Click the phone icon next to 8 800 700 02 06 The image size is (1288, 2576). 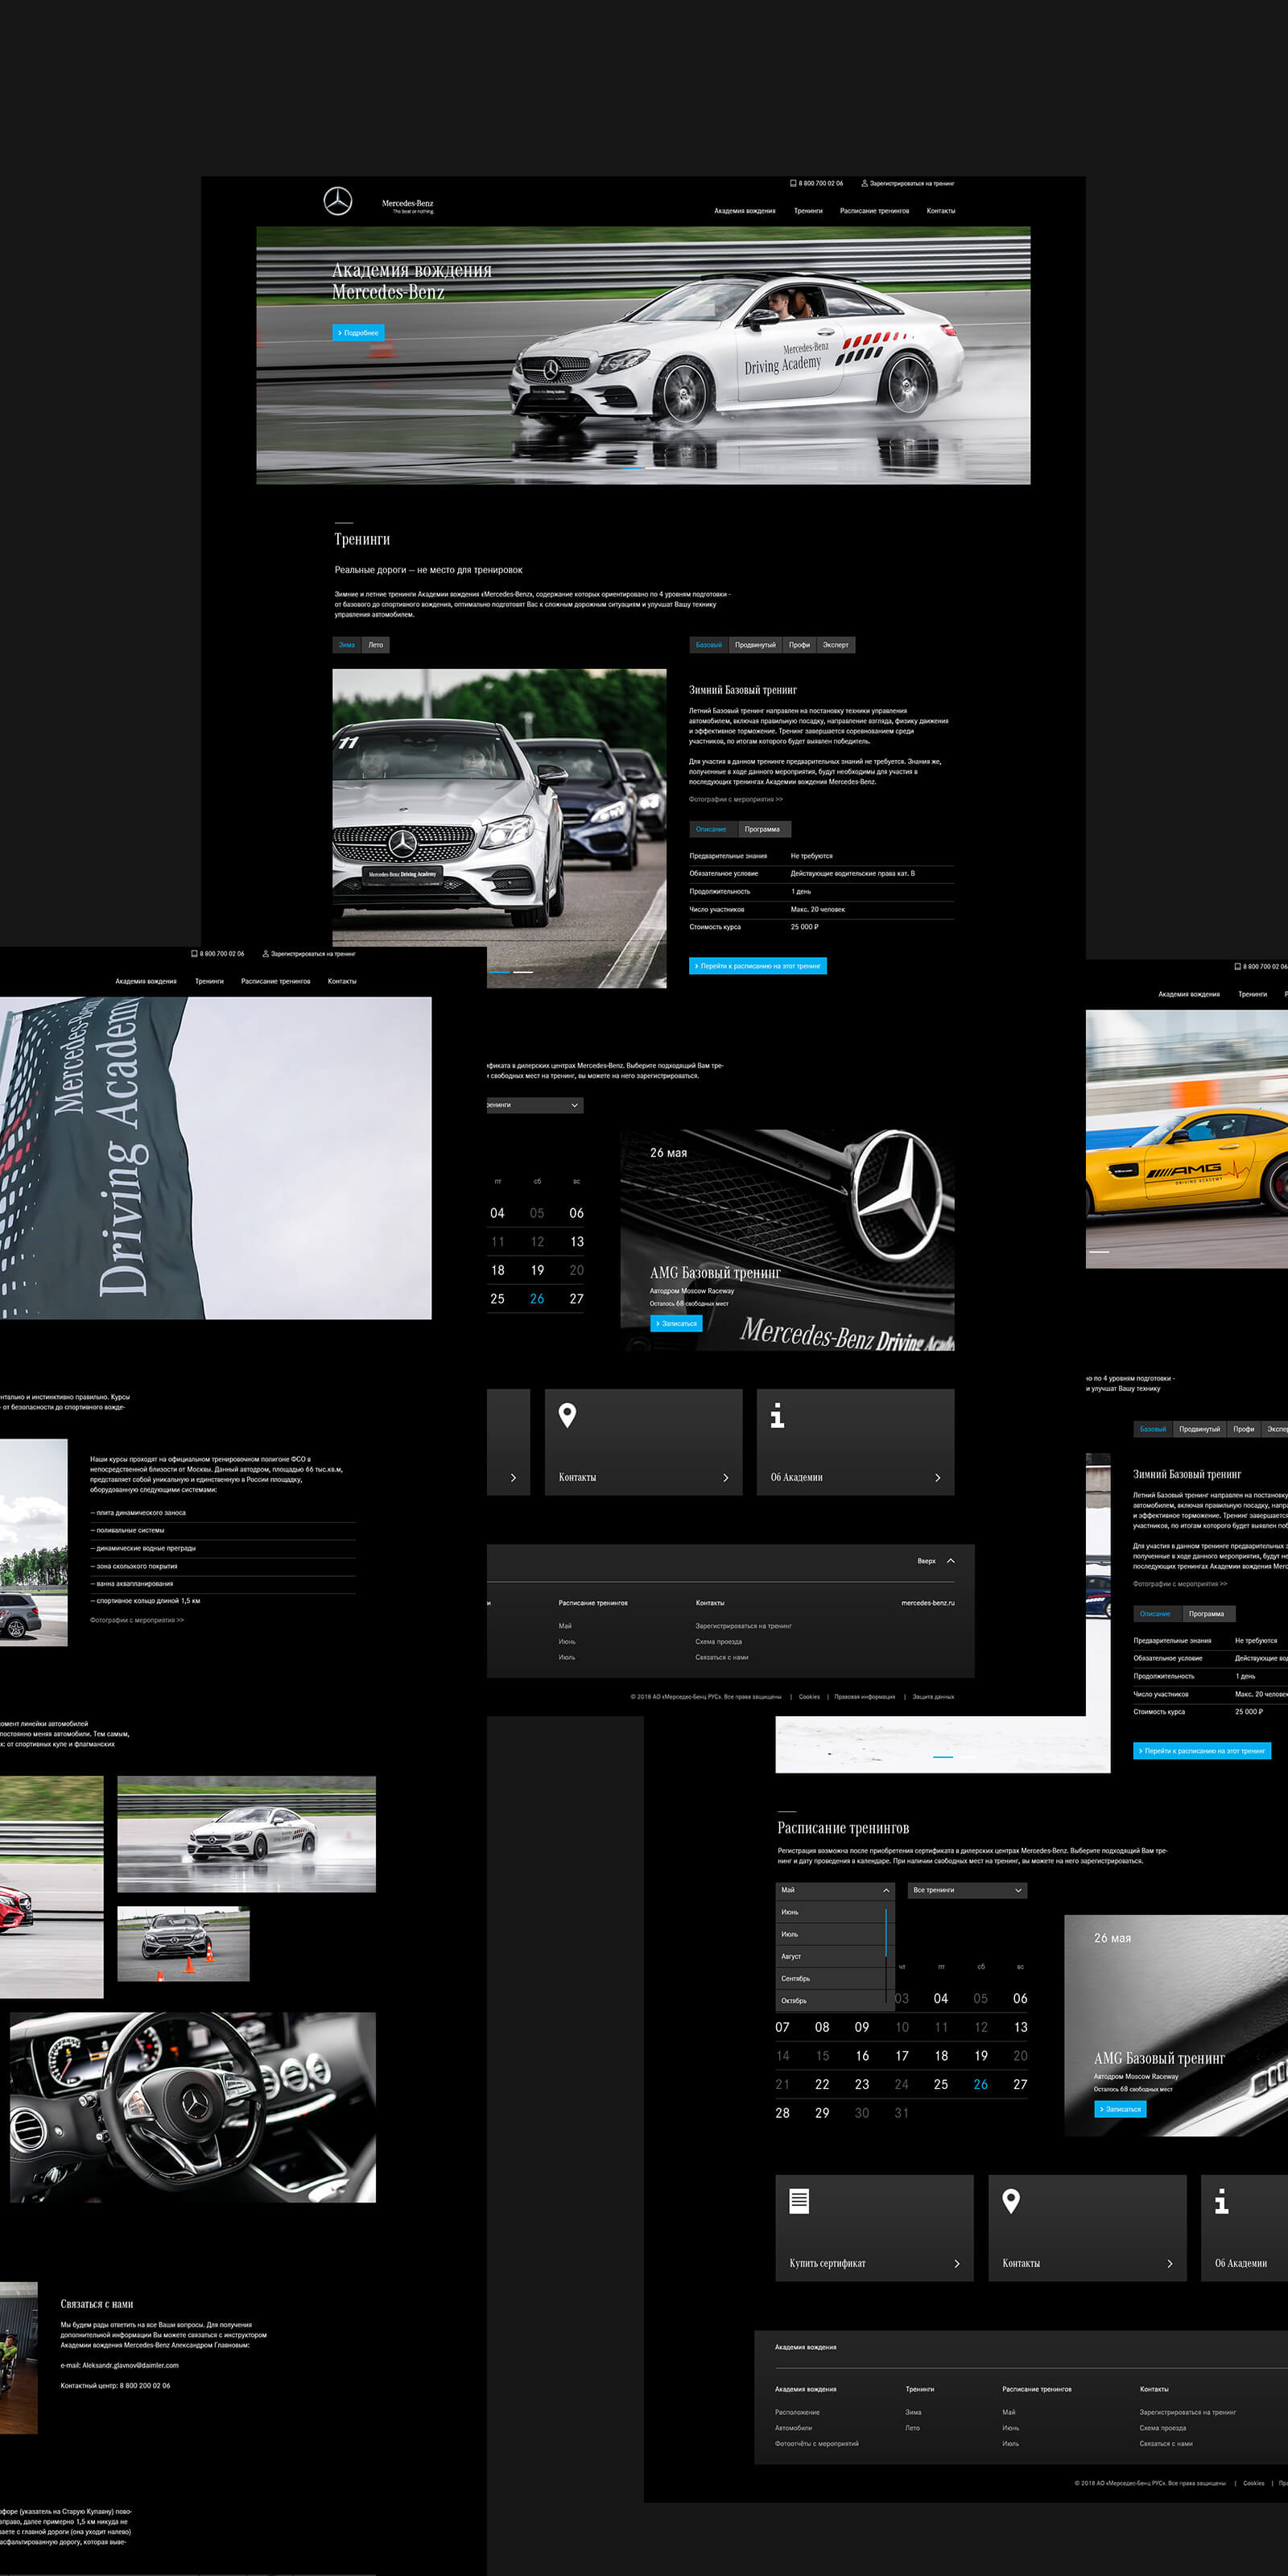click(x=793, y=183)
